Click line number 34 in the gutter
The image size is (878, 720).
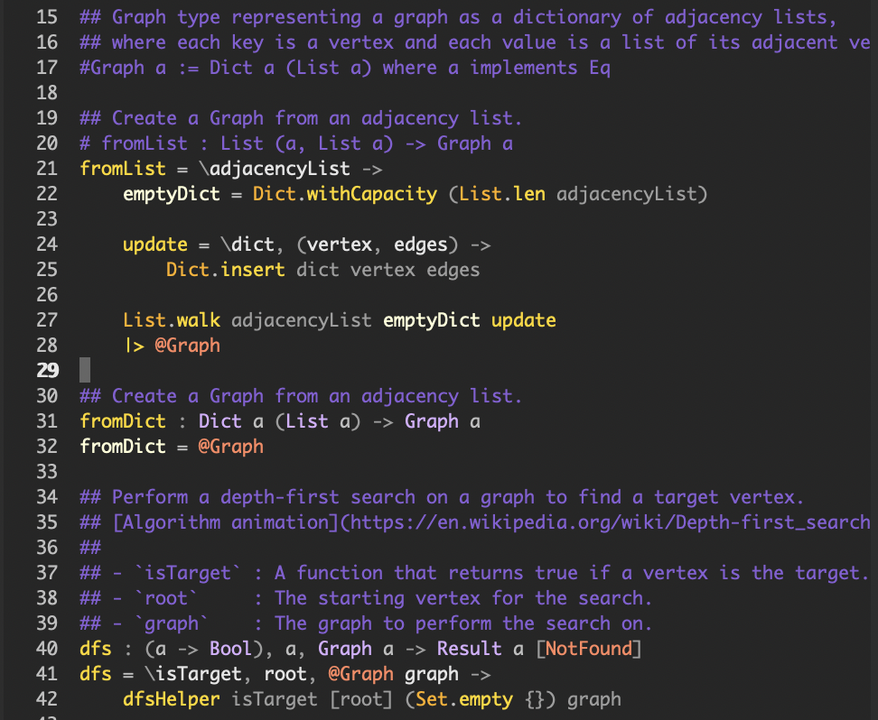[47, 497]
